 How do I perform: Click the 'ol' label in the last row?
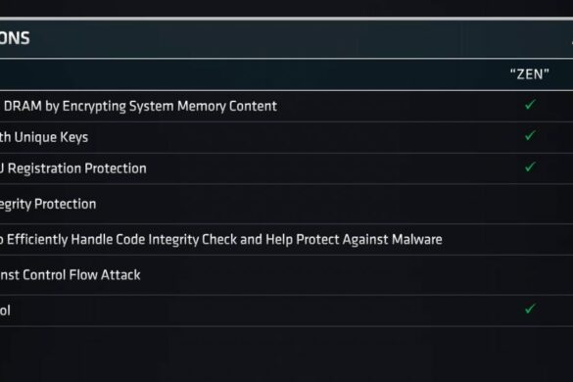point(5,310)
